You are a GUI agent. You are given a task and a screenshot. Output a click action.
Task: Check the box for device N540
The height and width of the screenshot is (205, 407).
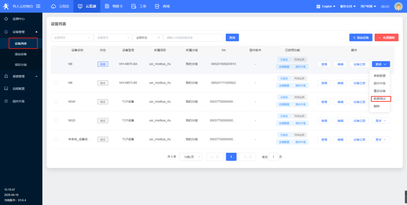tap(56, 102)
